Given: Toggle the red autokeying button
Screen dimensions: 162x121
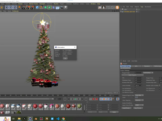Looking at the screenshot, I should coord(97,99).
